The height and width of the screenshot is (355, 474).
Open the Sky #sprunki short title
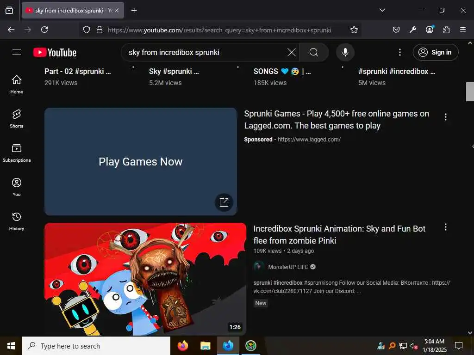tap(174, 71)
